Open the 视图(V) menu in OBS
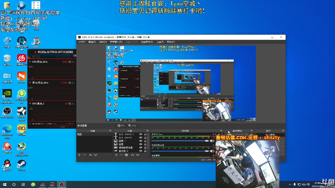335x188 pixels. pos(103,42)
